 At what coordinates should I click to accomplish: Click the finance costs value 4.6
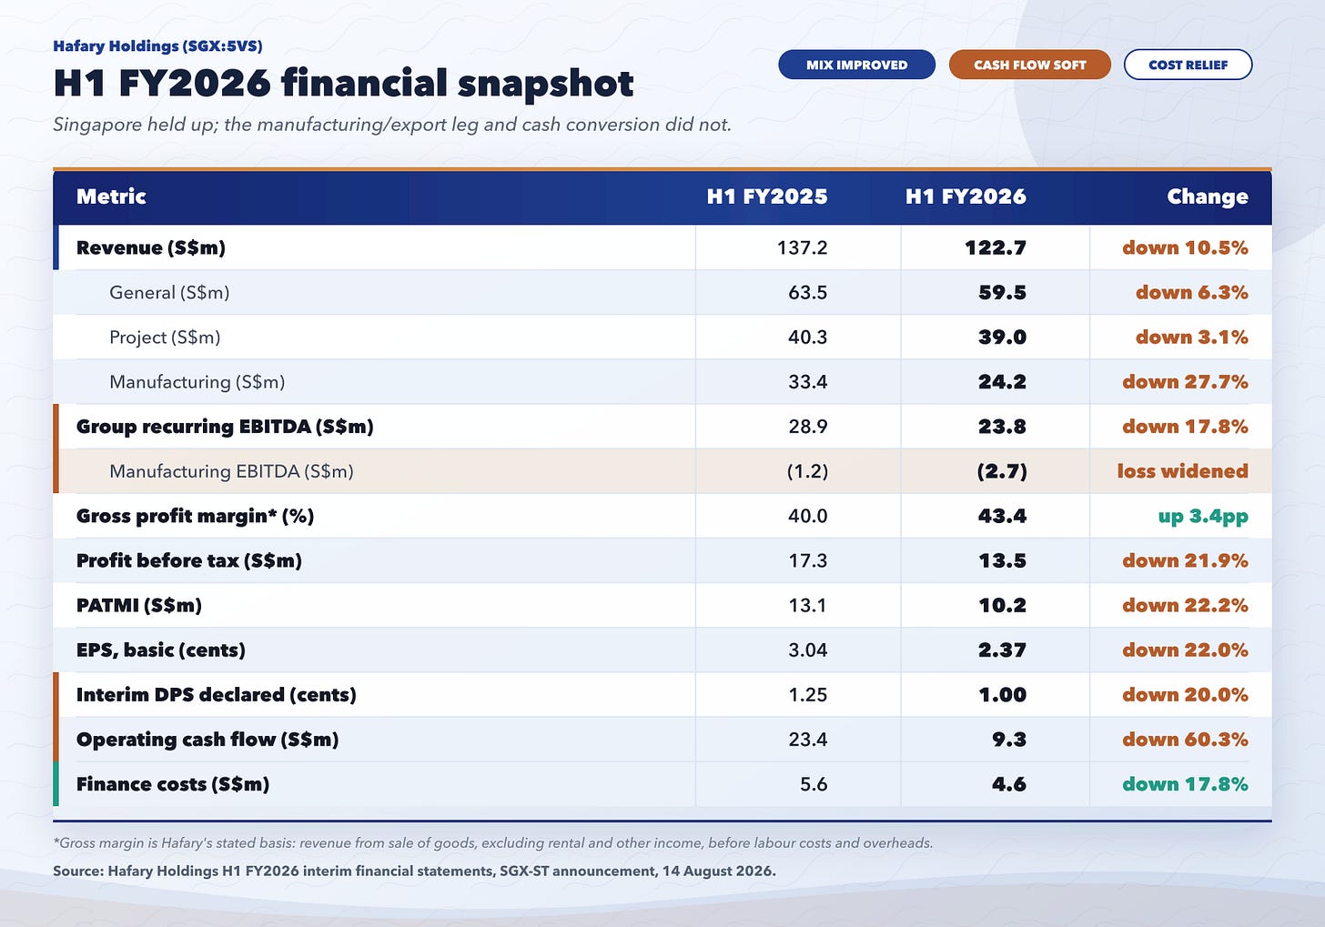(1009, 783)
